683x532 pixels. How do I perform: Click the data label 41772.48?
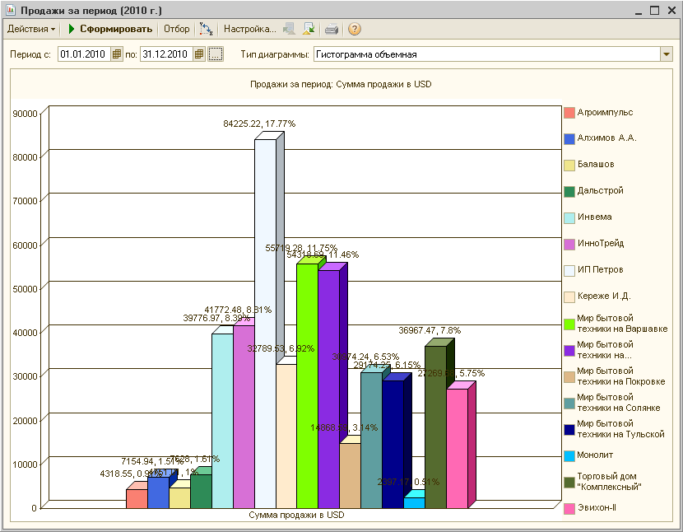pos(238,310)
